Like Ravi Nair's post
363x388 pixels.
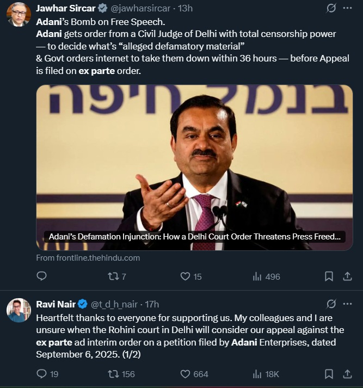(x=186, y=374)
